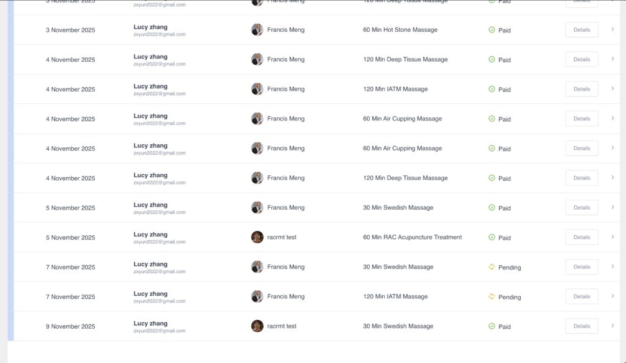The height and width of the screenshot is (363, 626).
Task: Select the 7 November 120 Min IATM Massage service text
Action: [396, 297]
